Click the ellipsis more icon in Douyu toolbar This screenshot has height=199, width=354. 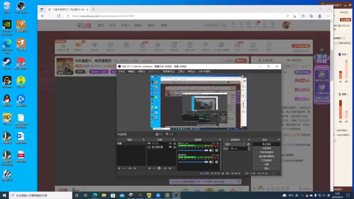pyautogui.click(x=269, y=45)
